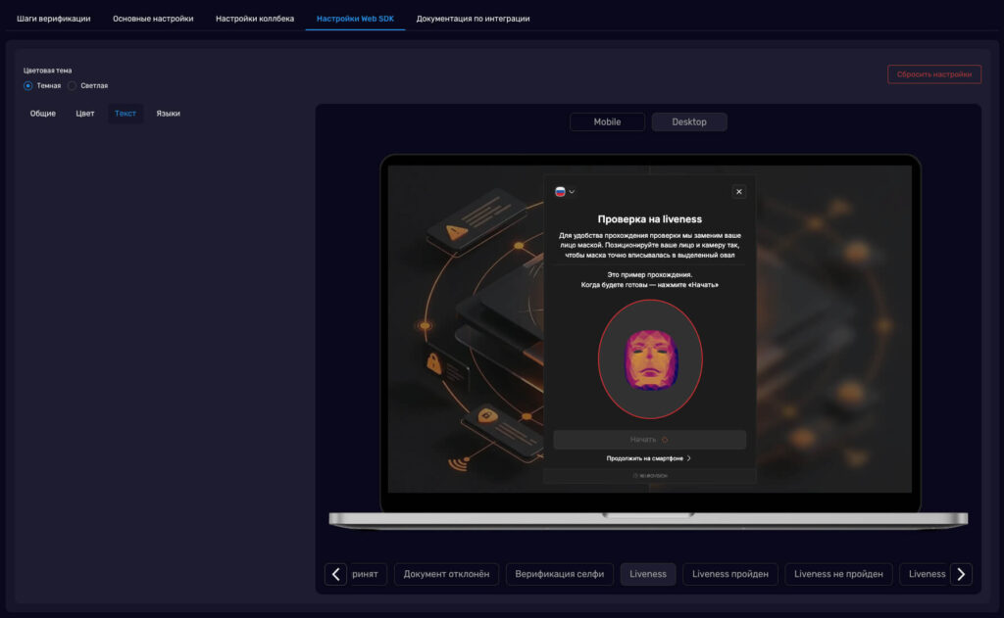Open the Языки settings sub-tab
Image resolution: width=1004 pixels, height=618 pixels.
[169, 114]
